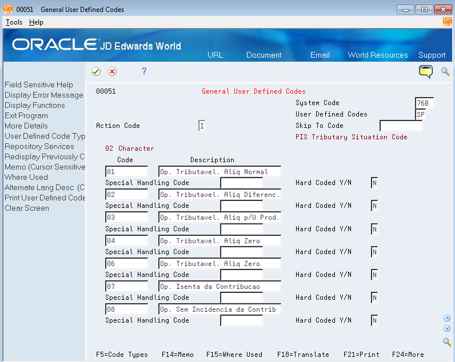Image resolution: width=455 pixels, height=362 pixels.
Task: Click Special Handling Code field for code 06
Action: coord(241,275)
